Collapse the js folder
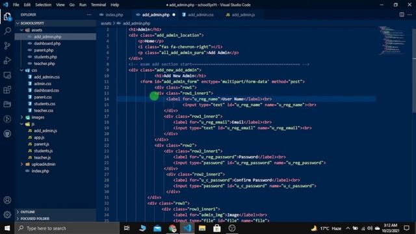Screen dimensions: 416x234 [x=55, y=124]
